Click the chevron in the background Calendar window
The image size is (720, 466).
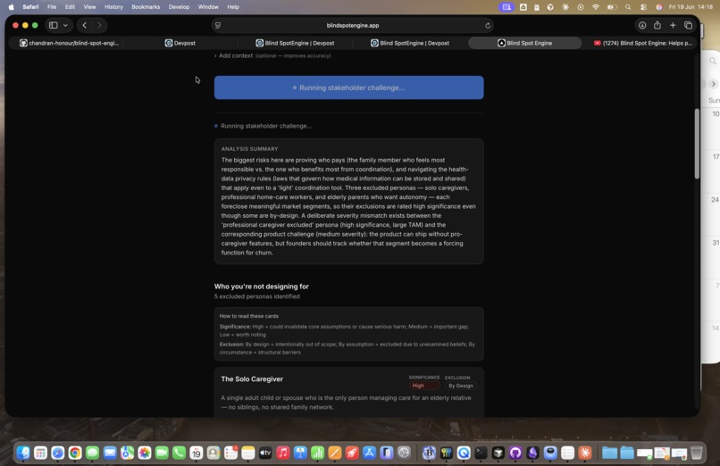[x=713, y=84]
